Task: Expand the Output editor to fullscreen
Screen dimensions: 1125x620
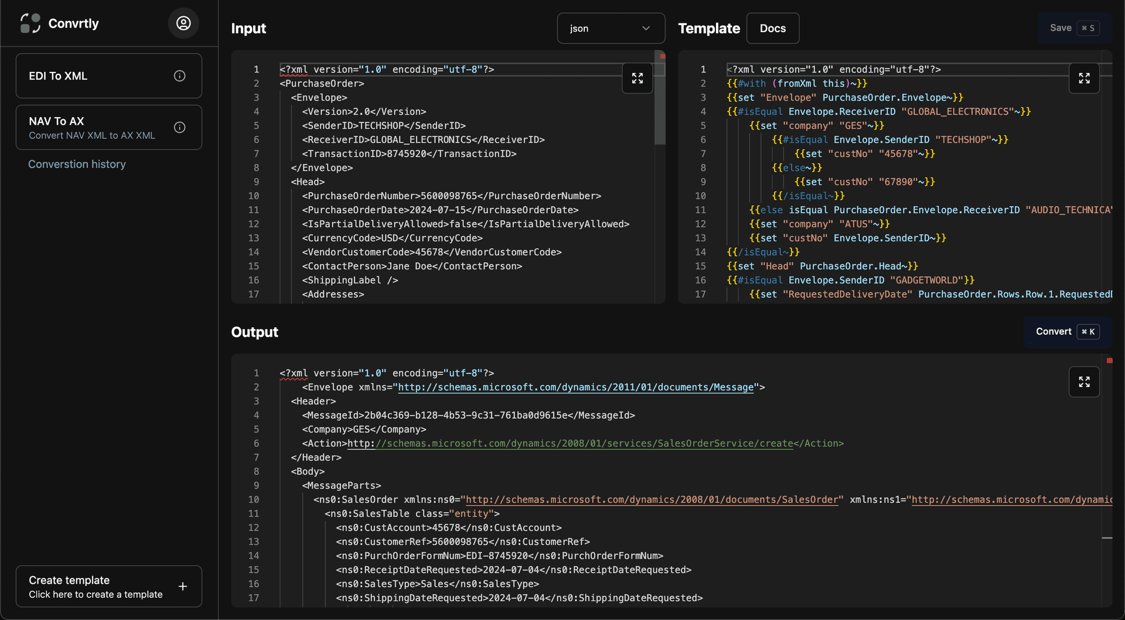Action: click(1084, 382)
